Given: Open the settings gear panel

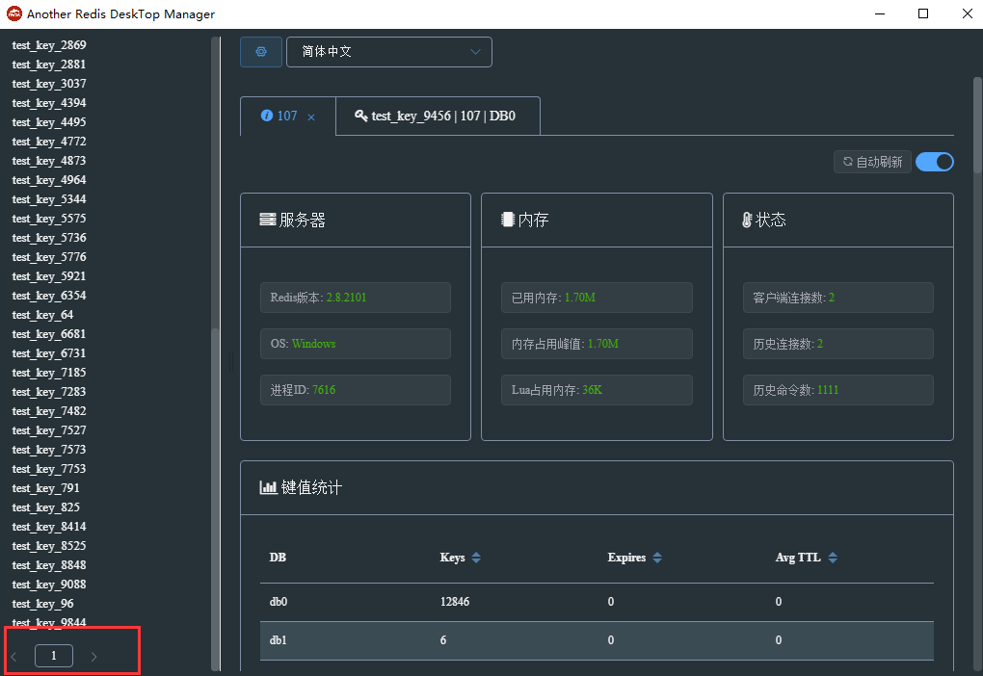Looking at the screenshot, I should coord(259,51).
